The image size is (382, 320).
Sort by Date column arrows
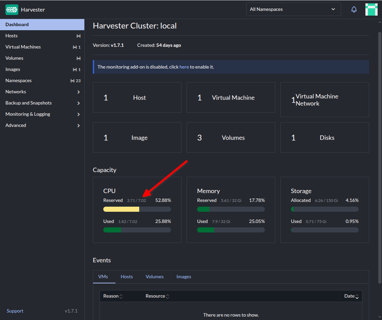click(357, 296)
